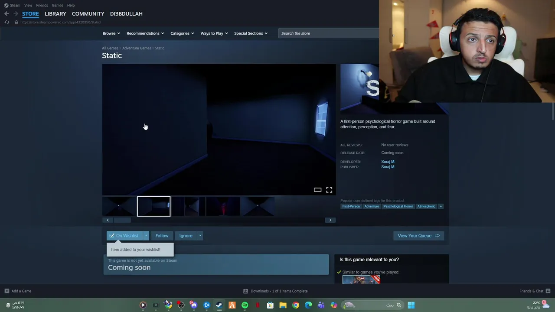
Task: Open File Explorer from the taskbar
Action: click(283, 305)
